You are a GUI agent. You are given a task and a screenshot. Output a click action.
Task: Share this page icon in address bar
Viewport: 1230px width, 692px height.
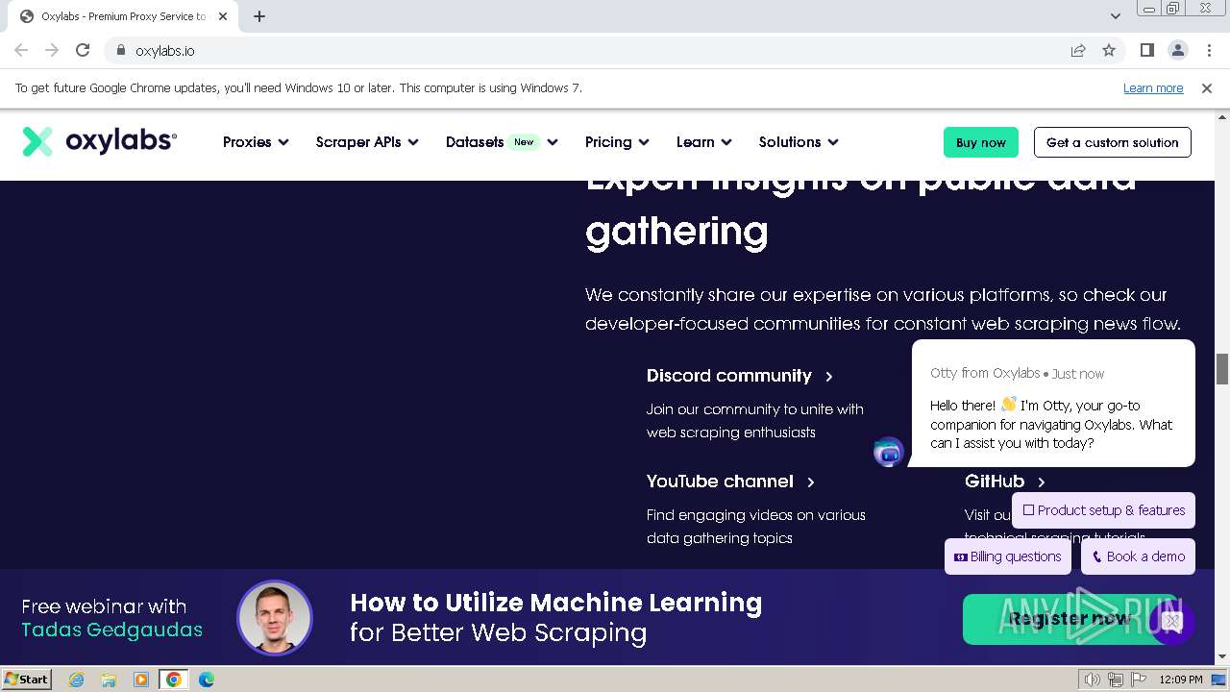pos(1078,50)
